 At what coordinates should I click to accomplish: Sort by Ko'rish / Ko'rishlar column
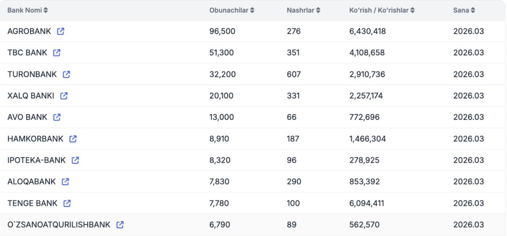(x=382, y=10)
